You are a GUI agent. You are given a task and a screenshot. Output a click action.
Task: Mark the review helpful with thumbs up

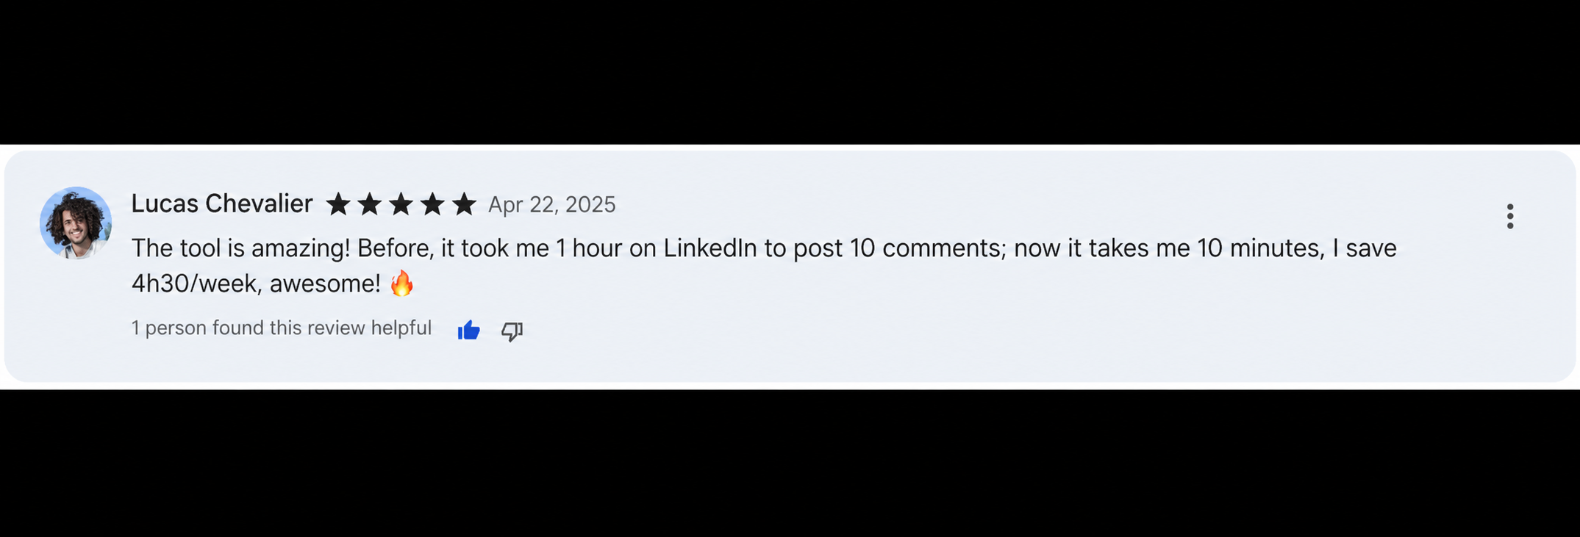click(468, 331)
